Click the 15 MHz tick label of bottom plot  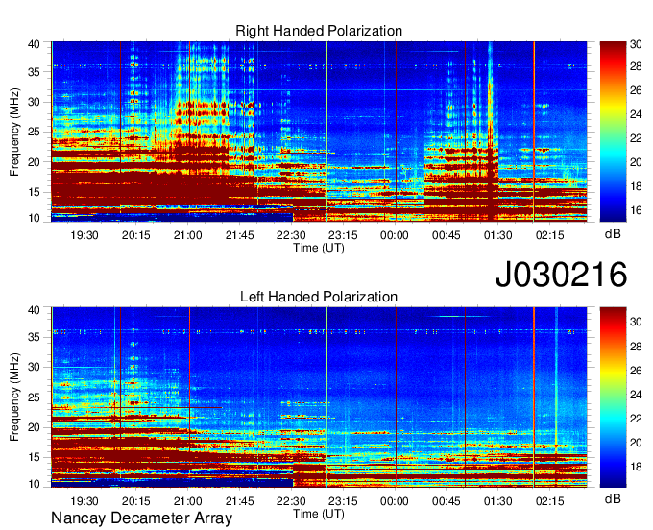34,457
